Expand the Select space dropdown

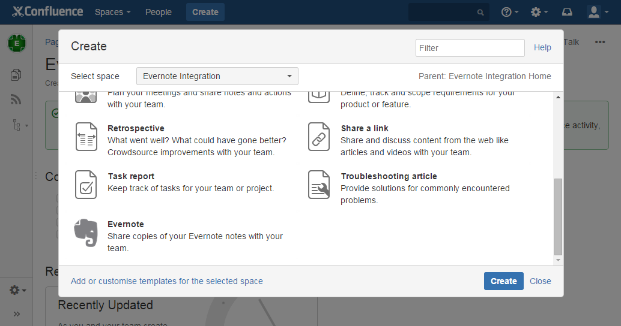[x=217, y=76]
